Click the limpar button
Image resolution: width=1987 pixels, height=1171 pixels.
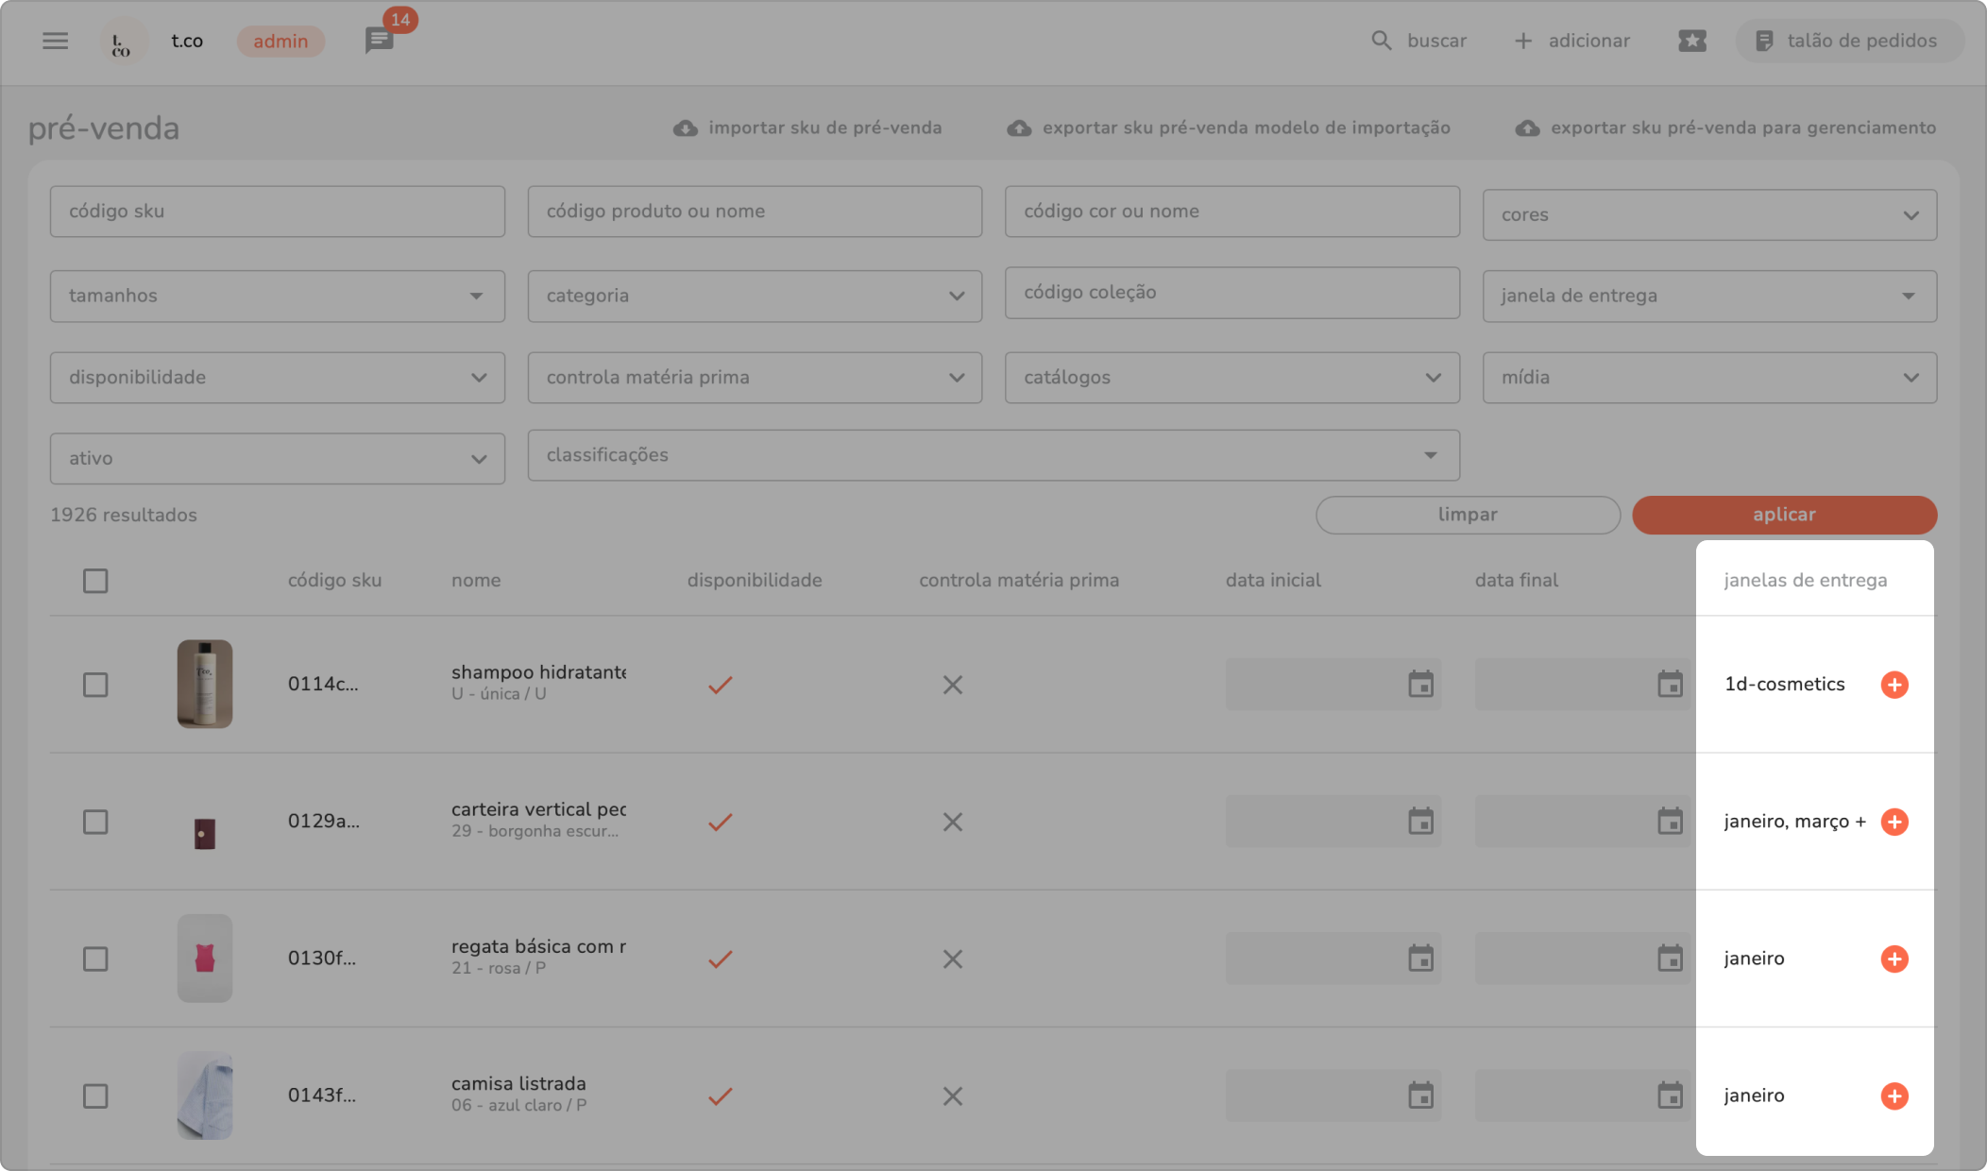pos(1467,515)
